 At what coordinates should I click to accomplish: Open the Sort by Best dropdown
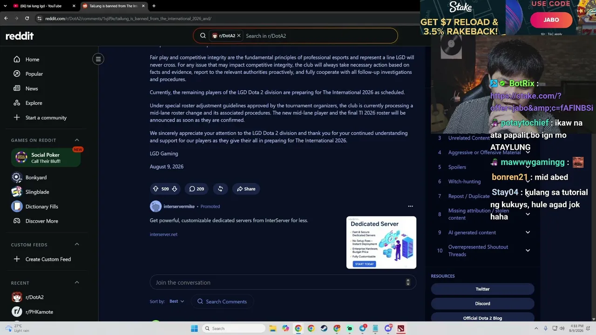tap(176, 301)
